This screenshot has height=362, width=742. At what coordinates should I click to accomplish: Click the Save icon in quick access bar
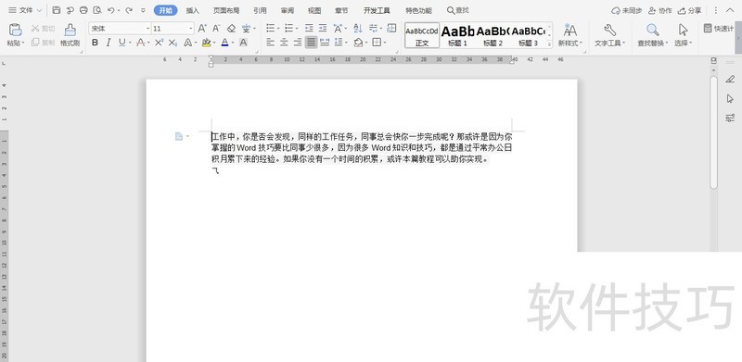(x=57, y=10)
